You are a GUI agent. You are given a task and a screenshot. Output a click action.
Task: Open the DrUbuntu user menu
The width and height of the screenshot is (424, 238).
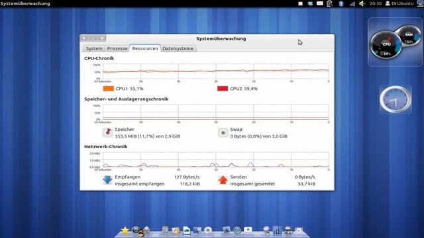click(x=399, y=3)
